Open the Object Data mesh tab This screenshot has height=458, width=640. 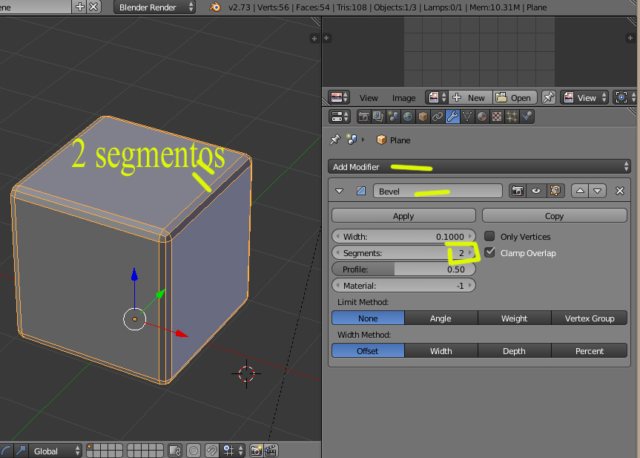tap(467, 117)
